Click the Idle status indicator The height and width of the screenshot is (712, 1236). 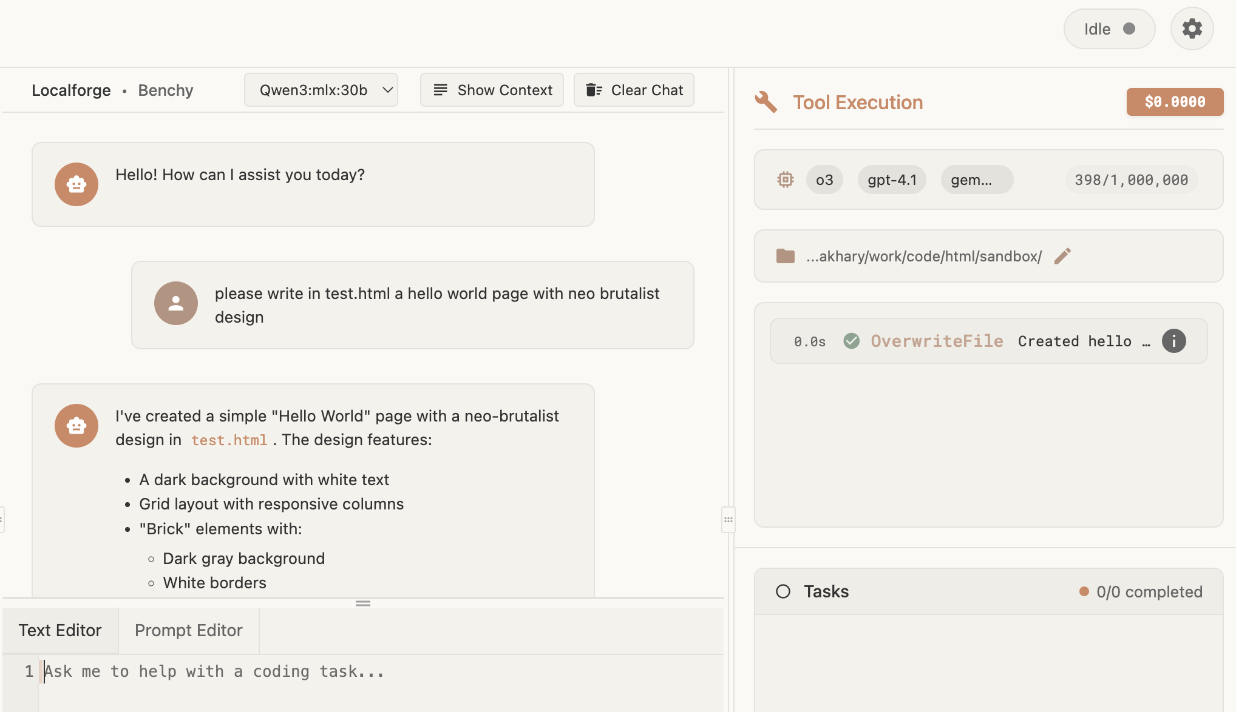[1109, 29]
